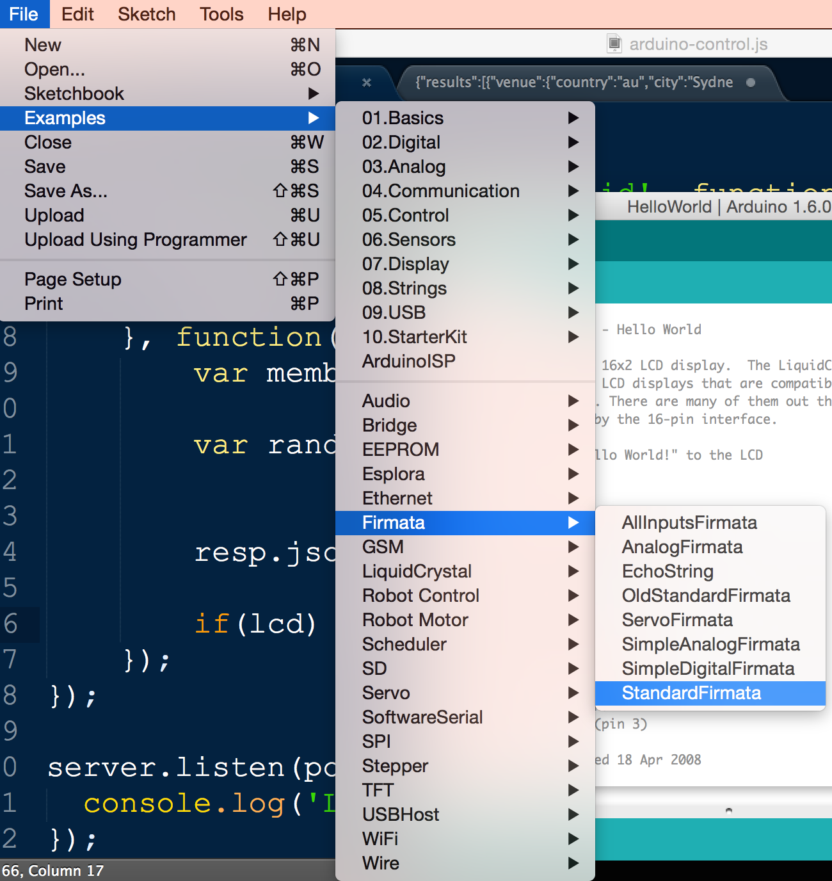
Task: Expand EEPROM library examples
Action: (465, 449)
